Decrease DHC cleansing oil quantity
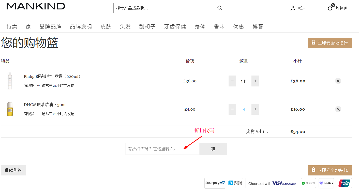The height and width of the screenshot is (193, 359). (232, 109)
